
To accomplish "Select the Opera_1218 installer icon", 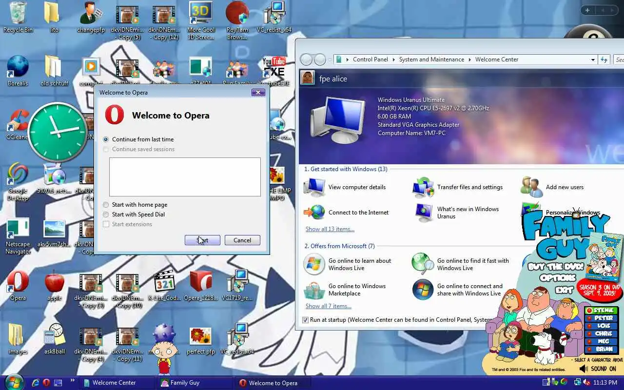I will tap(201, 286).
